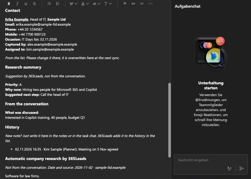This screenshot has height=179, width=251.
Task: Click the Automatic company research heading
Action: point(46,159)
